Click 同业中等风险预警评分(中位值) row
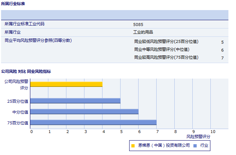Image resolution: width=236 pixels, height=155 pixels. point(162,49)
